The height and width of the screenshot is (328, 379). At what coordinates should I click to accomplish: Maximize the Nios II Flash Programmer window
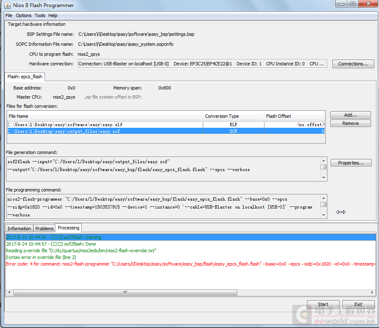(x=353, y=4)
